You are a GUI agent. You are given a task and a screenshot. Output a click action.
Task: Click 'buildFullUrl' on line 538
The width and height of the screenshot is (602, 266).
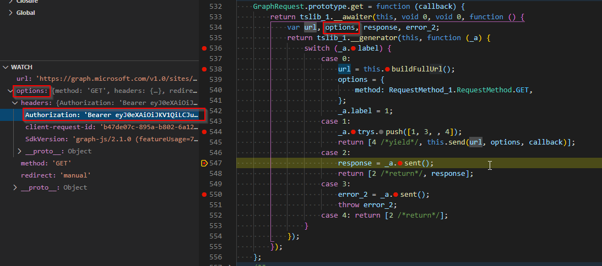click(417, 69)
